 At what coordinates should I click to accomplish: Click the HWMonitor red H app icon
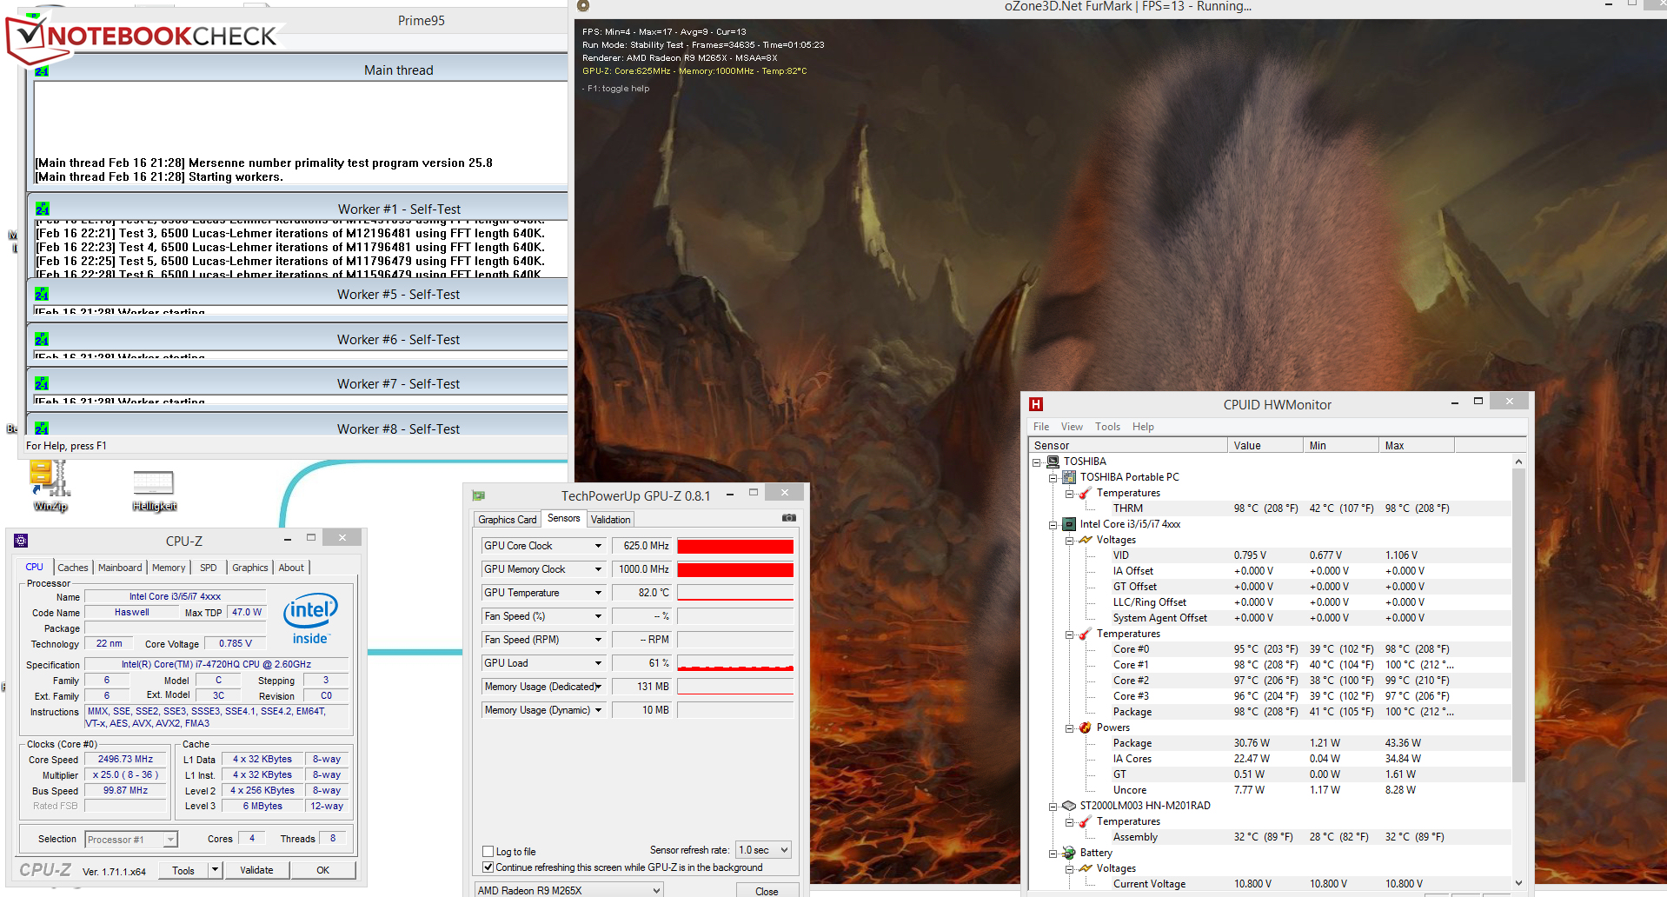pos(1036,404)
